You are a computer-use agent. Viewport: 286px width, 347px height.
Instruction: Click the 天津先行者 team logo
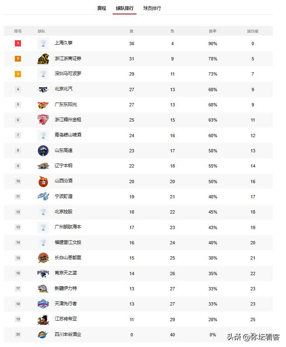[43, 304]
